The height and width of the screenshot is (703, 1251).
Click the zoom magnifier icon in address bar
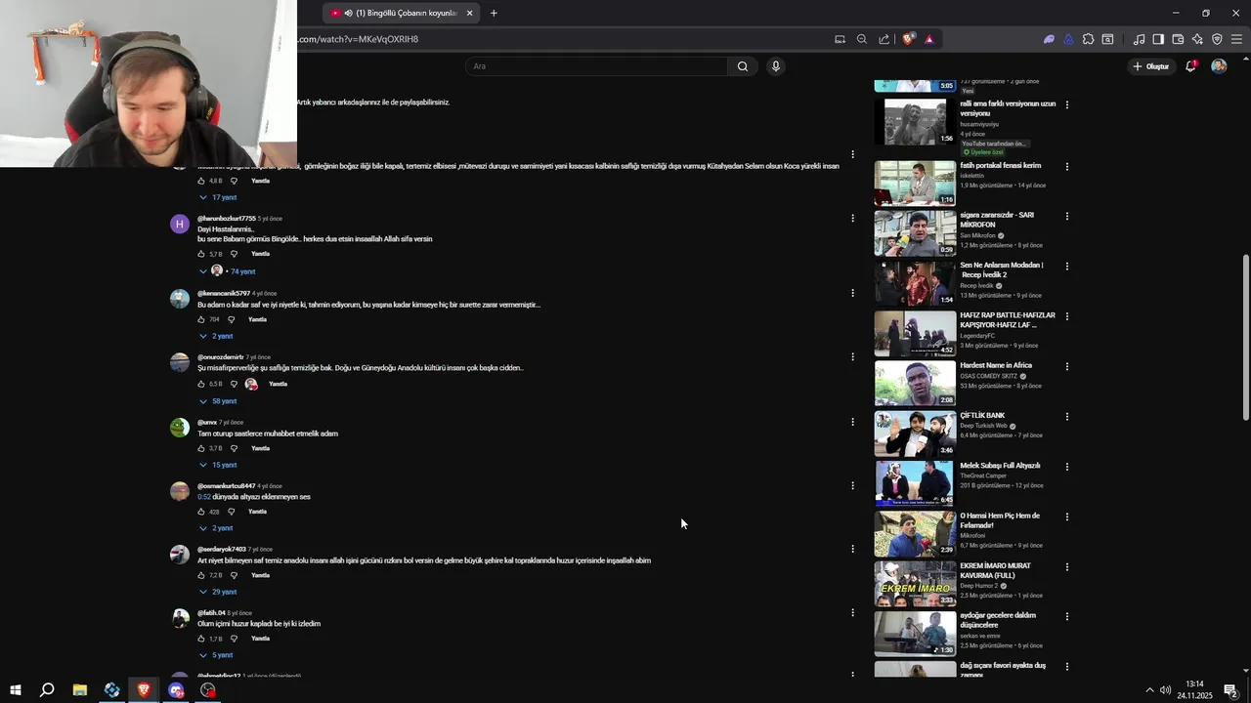point(861,39)
